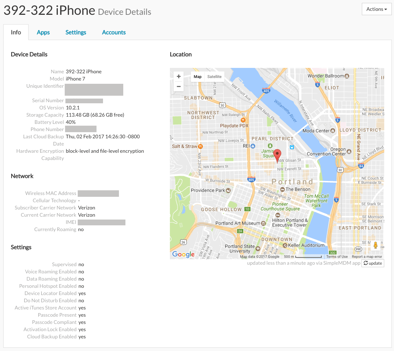Click the Supervised setting value
Image resolution: width=394 pixels, height=351 pixels.
click(81, 265)
